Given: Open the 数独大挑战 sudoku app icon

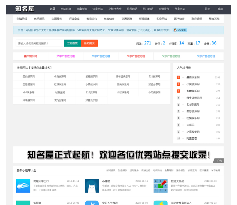Looking at the screenshot, I should coord(160,186).
